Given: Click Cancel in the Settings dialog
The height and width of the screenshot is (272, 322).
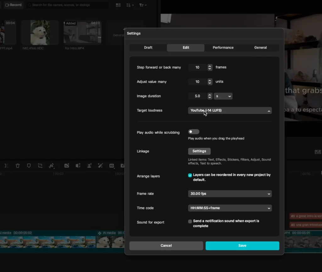Looking at the screenshot, I should point(166,246).
